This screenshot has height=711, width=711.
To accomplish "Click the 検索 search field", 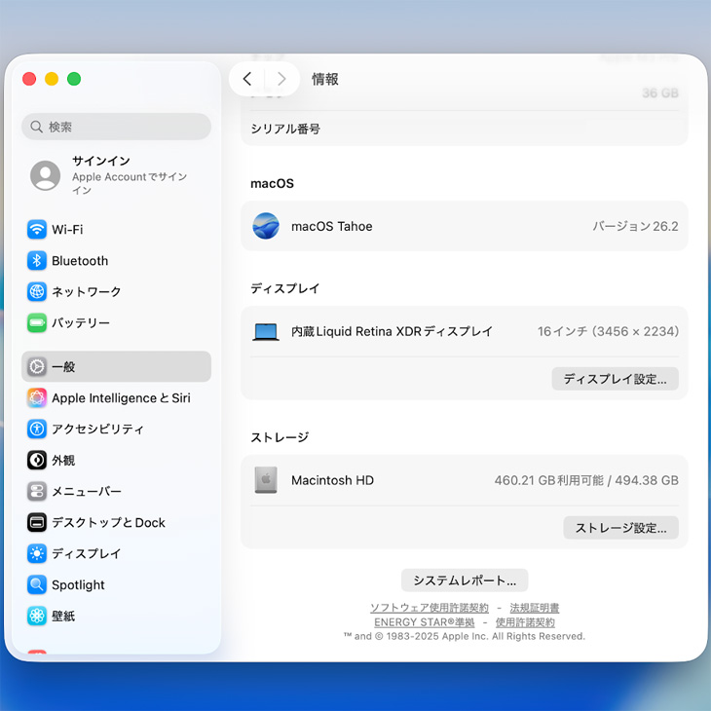I will pos(117,127).
